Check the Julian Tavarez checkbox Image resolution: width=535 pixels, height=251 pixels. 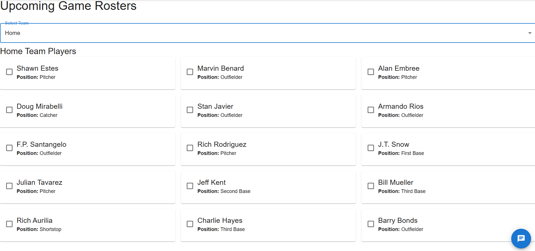click(9, 186)
